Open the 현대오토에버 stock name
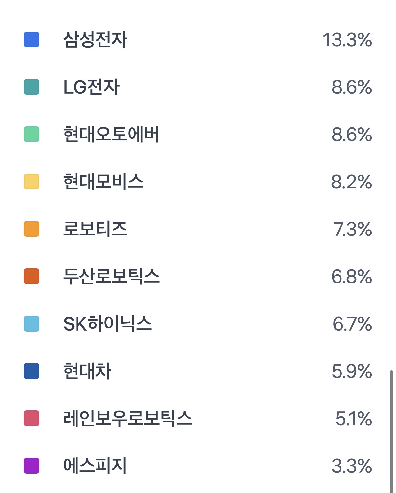 click(111, 135)
